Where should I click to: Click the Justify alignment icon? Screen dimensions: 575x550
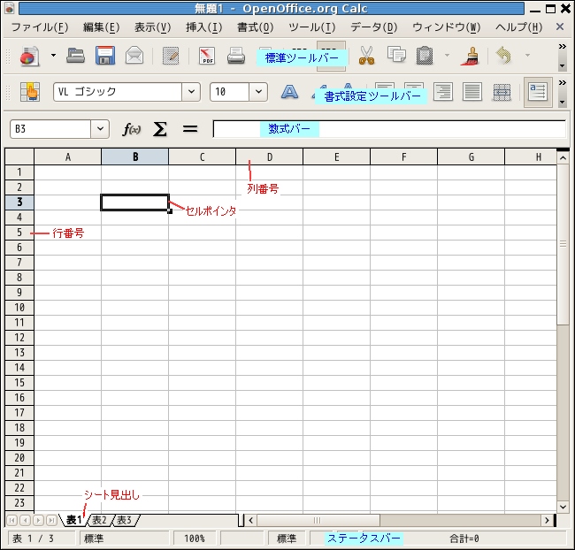coord(472,92)
